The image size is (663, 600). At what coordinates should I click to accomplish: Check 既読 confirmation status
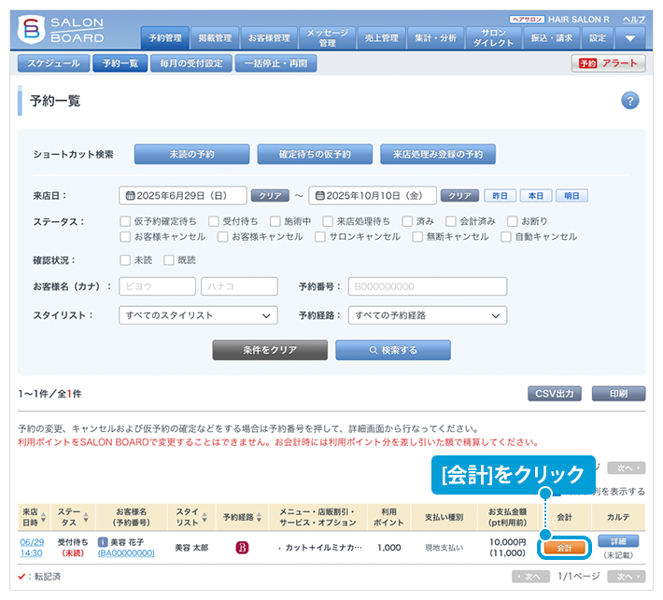169,259
